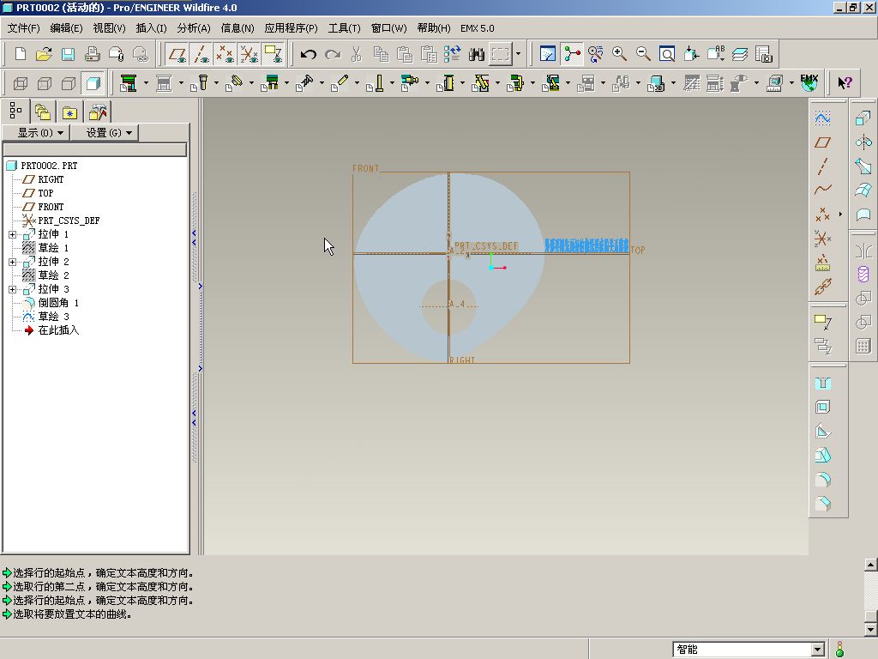The height and width of the screenshot is (659, 878).
Task: Switch to wireframe display mode
Action: (x=21, y=83)
